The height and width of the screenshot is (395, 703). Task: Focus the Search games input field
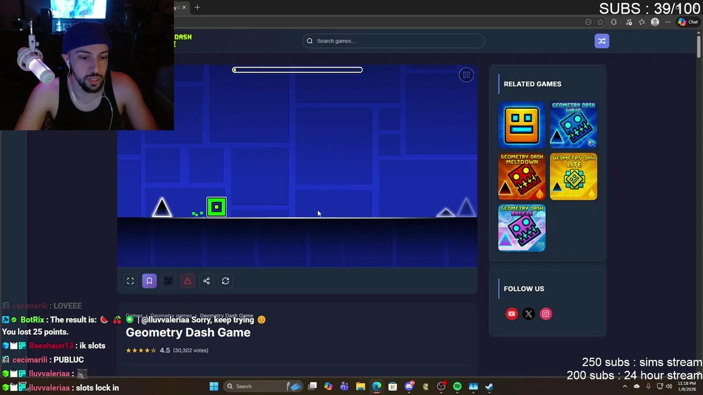pyautogui.click(x=393, y=41)
